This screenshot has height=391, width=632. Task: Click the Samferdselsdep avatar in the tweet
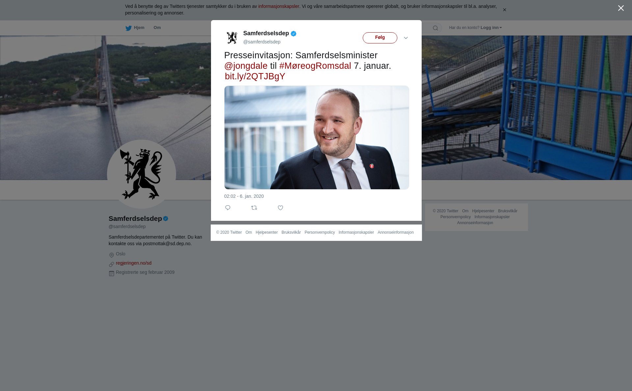click(x=232, y=38)
